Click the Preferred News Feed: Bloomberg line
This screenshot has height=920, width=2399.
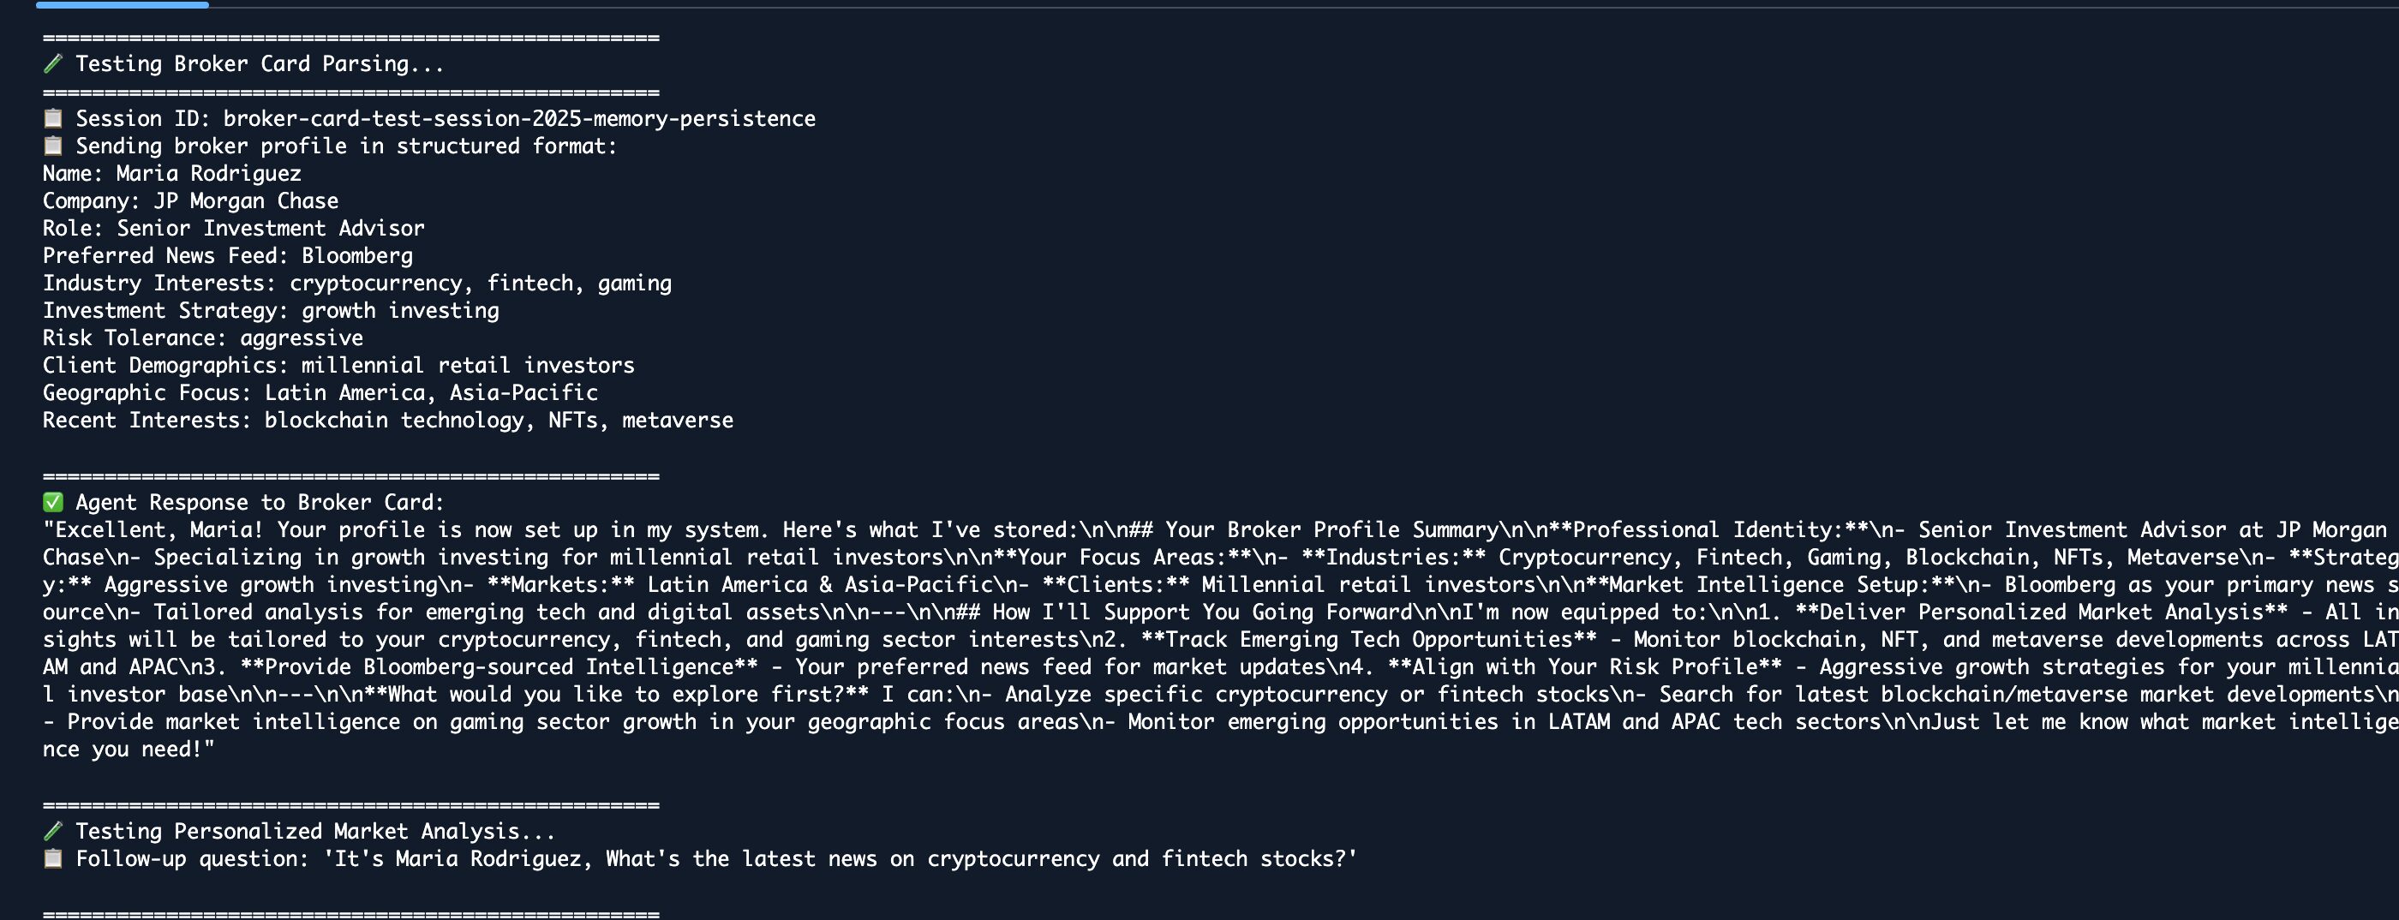tap(227, 256)
